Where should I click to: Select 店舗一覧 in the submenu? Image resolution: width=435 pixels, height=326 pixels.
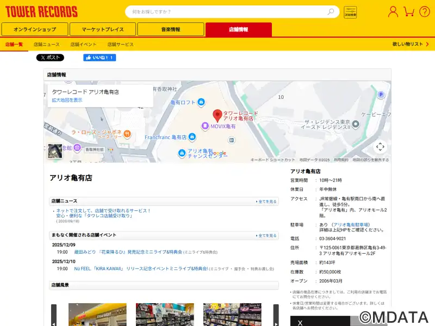pos(14,45)
